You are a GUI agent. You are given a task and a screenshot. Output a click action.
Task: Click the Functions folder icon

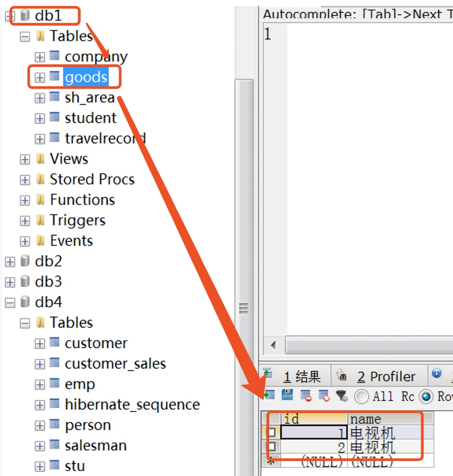coord(40,199)
